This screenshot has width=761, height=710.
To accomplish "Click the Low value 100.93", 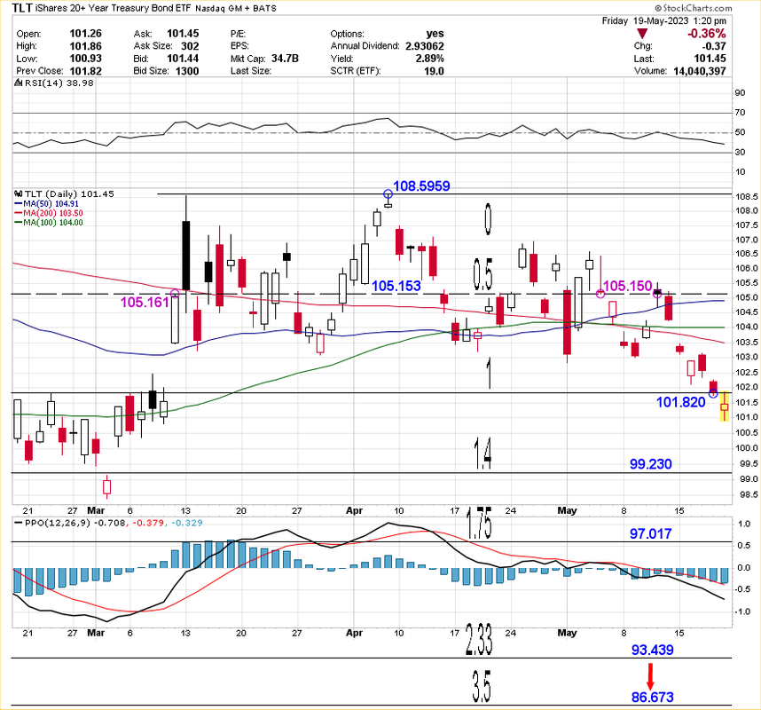I will pyautogui.click(x=85, y=59).
